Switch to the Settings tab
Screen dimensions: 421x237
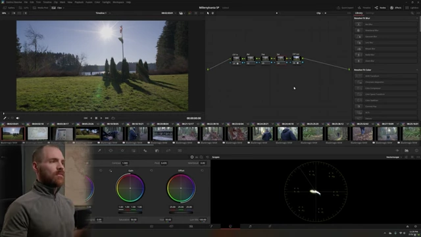tap(370, 13)
